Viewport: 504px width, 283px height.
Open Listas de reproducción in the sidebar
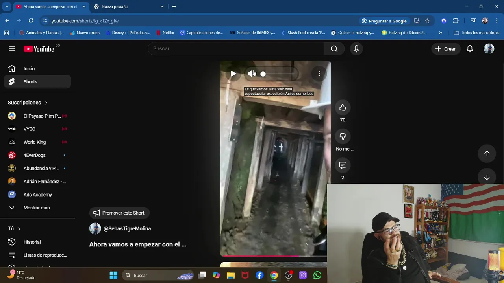coord(37,255)
